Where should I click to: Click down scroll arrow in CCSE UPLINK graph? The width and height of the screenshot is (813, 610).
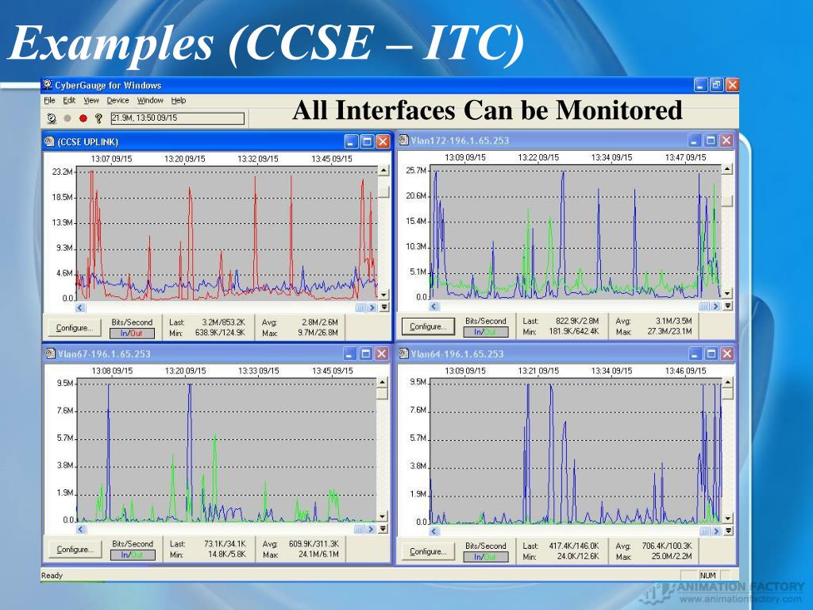[x=383, y=295]
